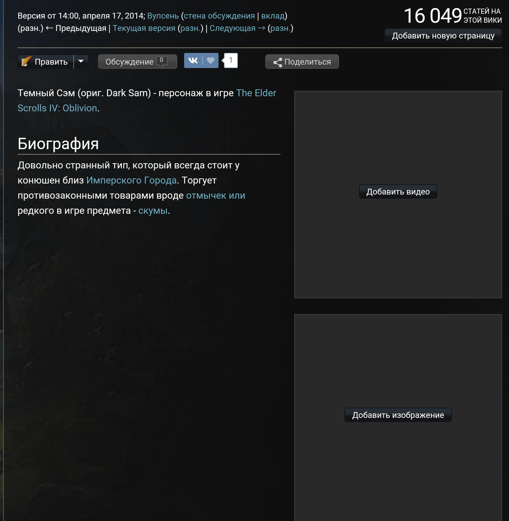The height and width of the screenshot is (521, 509).
Task: Go to Следующая revision link
Action: (237, 28)
